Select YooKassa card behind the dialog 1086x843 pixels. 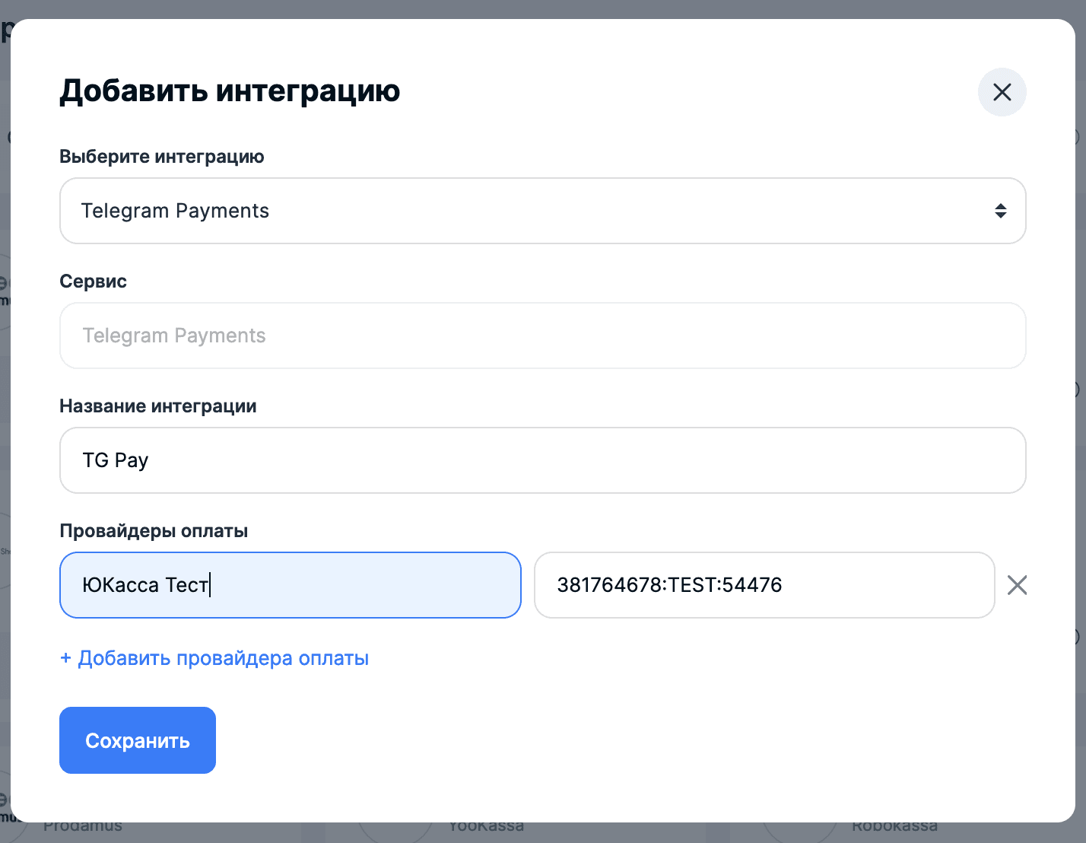point(487,829)
